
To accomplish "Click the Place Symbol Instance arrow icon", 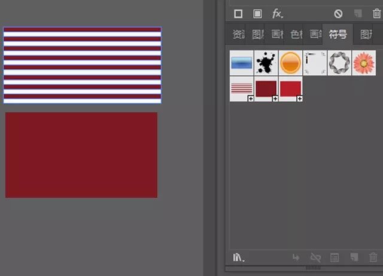I will coord(296,258).
